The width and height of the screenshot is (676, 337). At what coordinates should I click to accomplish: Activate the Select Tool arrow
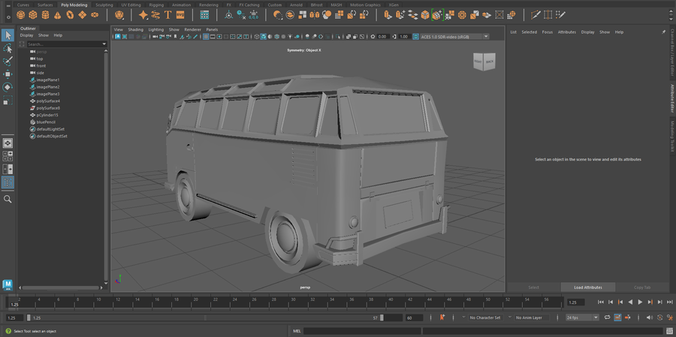[8, 35]
